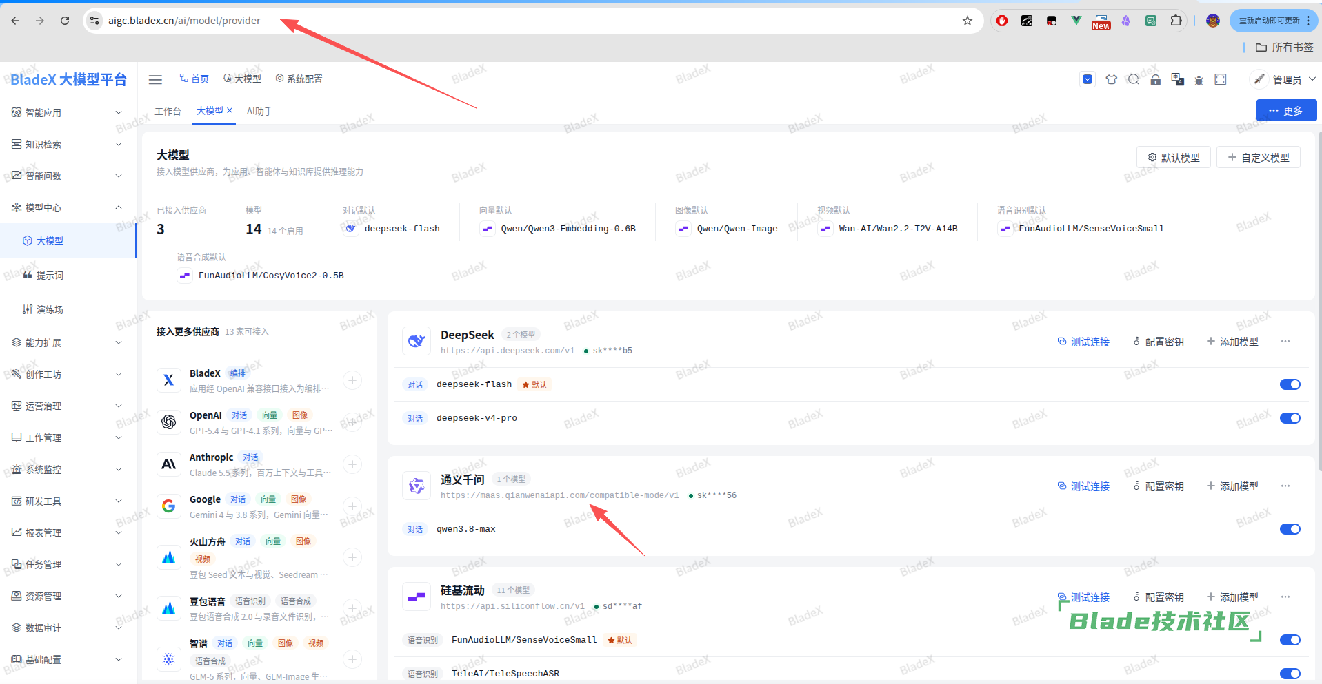Expand the 数据审计 sidebar menu
Image resolution: width=1322 pixels, height=684 pixels.
click(x=68, y=628)
